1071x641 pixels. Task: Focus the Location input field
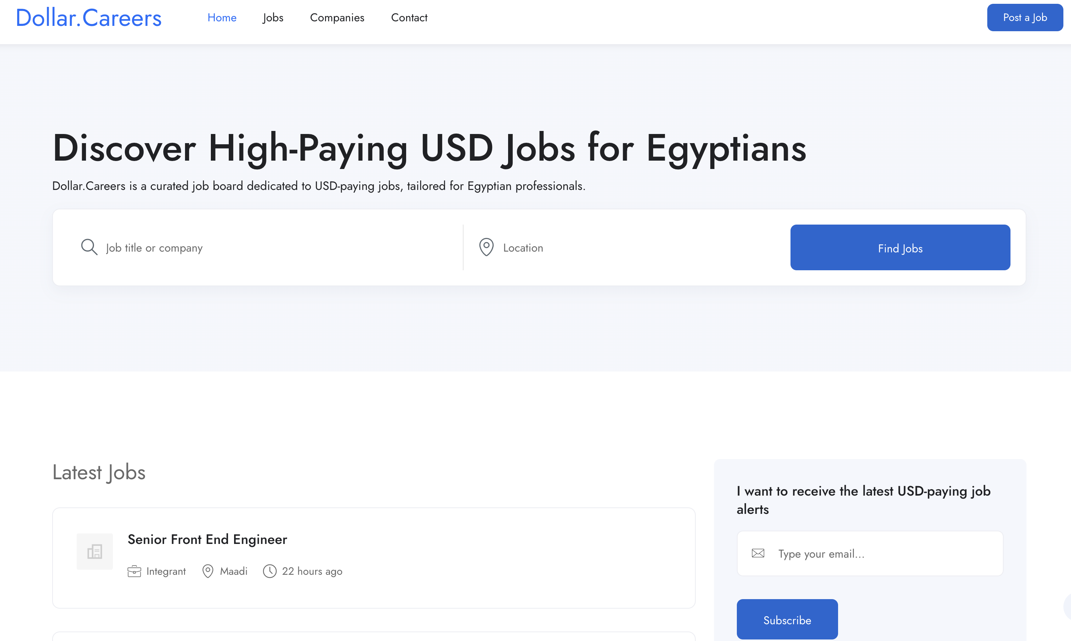pos(639,248)
